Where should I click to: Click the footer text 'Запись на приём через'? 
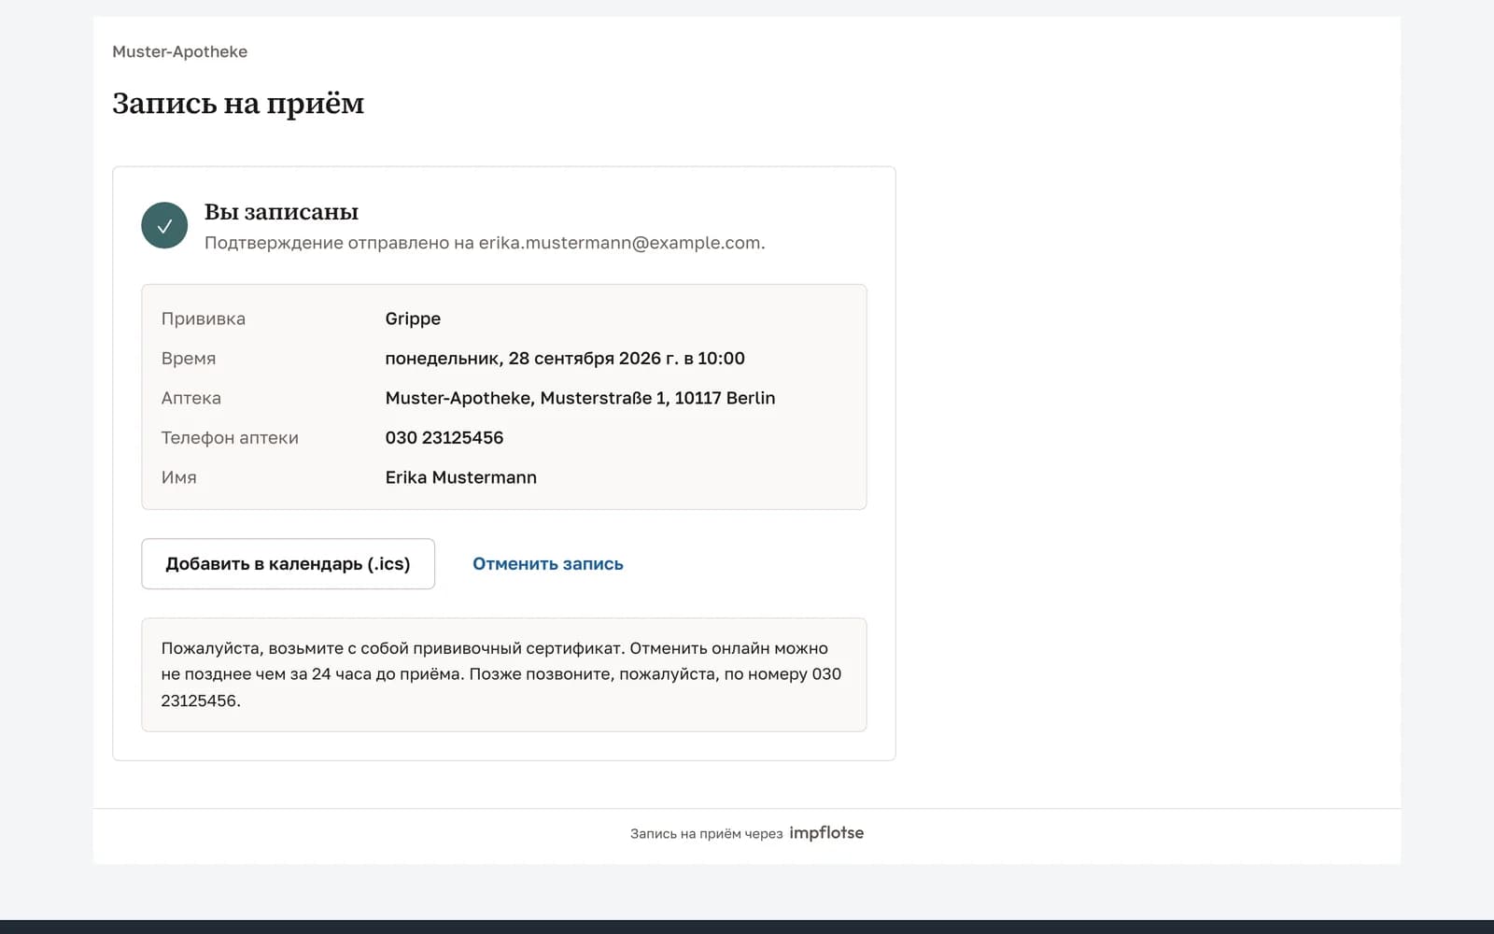[x=706, y=833]
